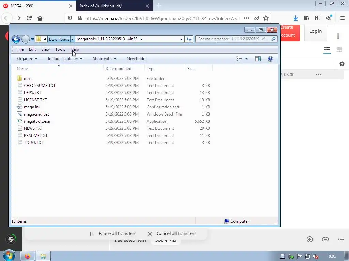Close the Index of /builds/builds/ tab
The image size is (349, 261).
pos(147,6)
